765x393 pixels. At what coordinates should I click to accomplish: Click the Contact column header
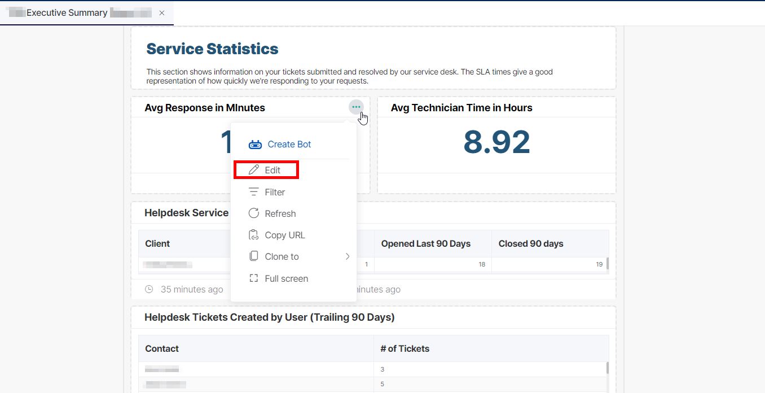click(x=162, y=348)
